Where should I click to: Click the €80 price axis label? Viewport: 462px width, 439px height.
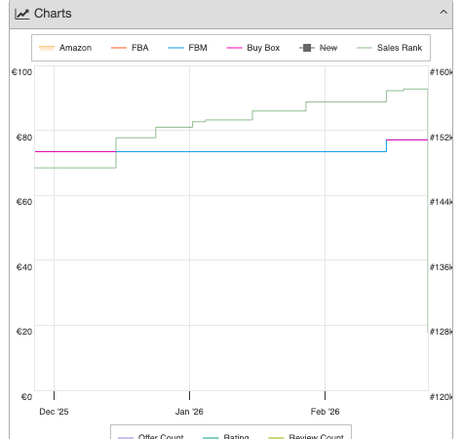[x=24, y=138]
